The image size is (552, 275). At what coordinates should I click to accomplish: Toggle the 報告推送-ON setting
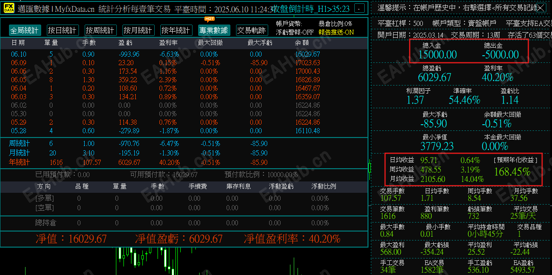click(336, 32)
